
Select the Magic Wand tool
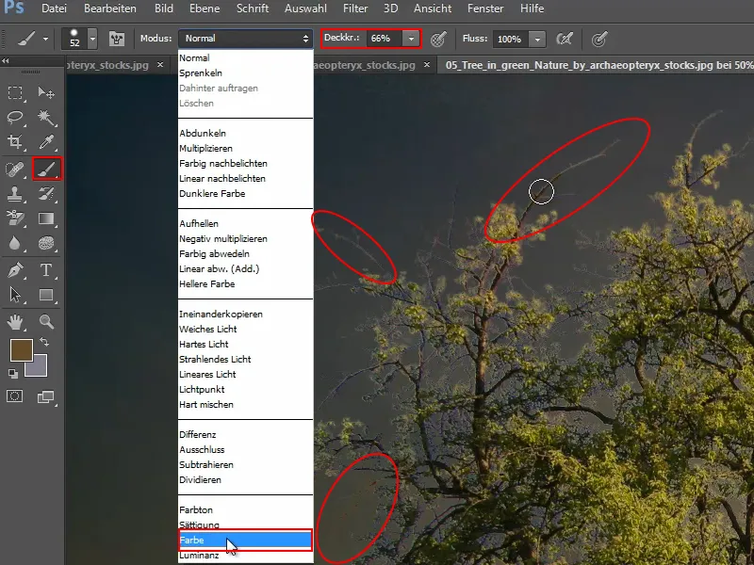click(x=46, y=117)
